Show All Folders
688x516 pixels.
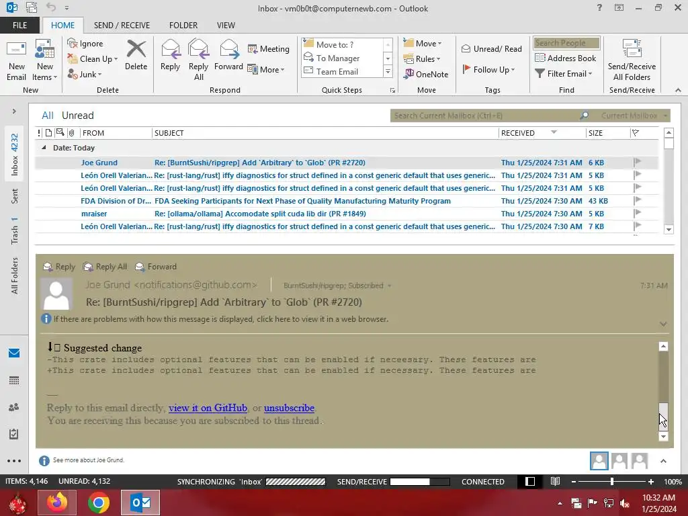point(15,275)
